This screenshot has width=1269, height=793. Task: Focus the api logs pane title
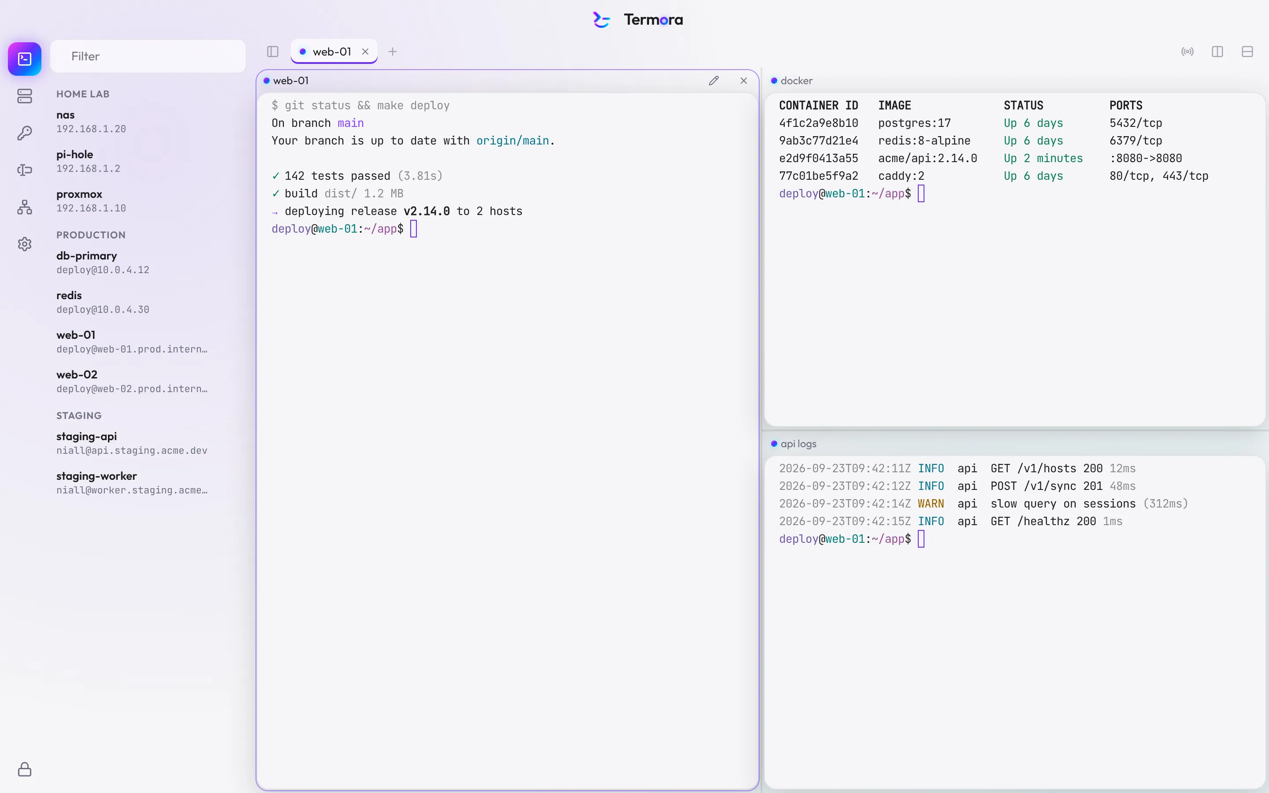798,444
